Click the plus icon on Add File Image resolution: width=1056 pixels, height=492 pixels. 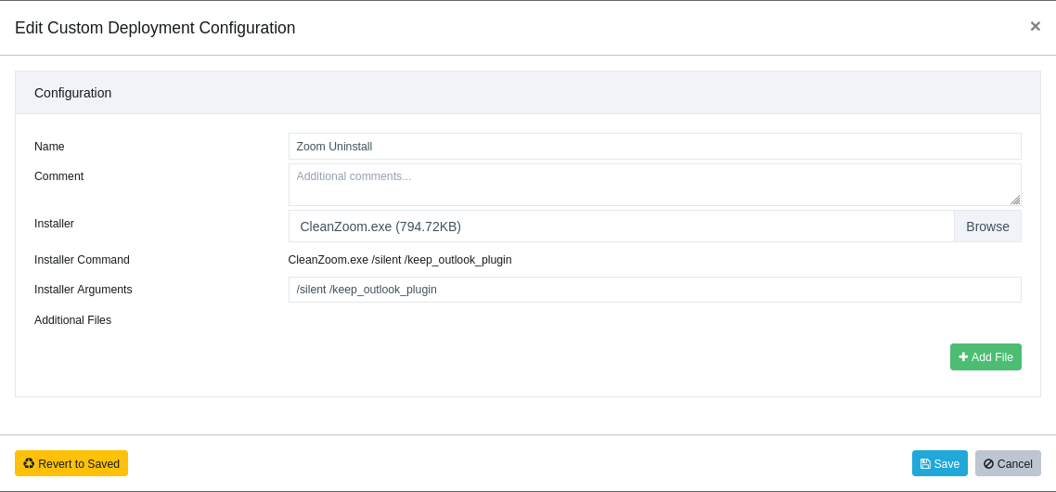963,356
